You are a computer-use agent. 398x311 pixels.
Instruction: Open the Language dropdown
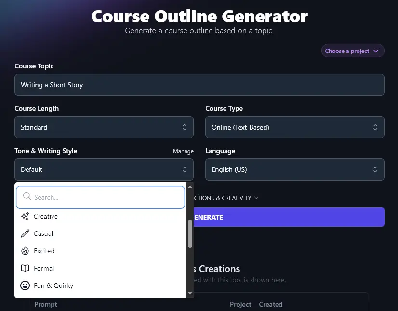coord(294,169)
